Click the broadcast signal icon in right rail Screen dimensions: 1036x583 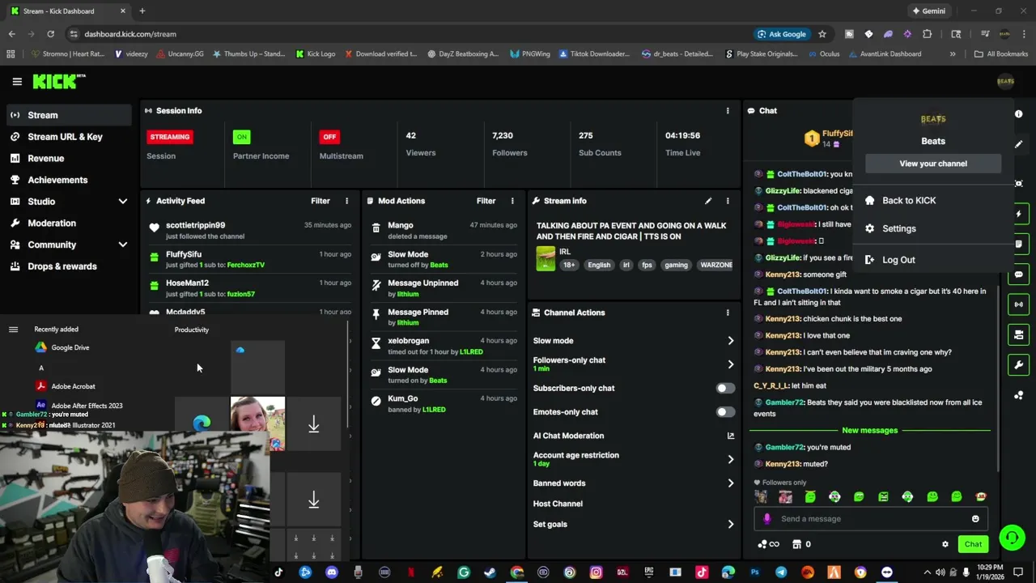coord(1018,304)
